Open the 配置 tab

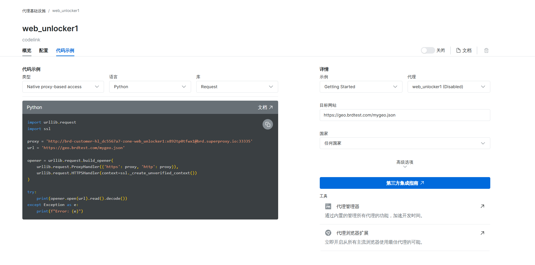coord(44,50)
